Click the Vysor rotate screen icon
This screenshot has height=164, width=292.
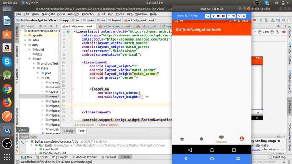[x=239, y=16]
